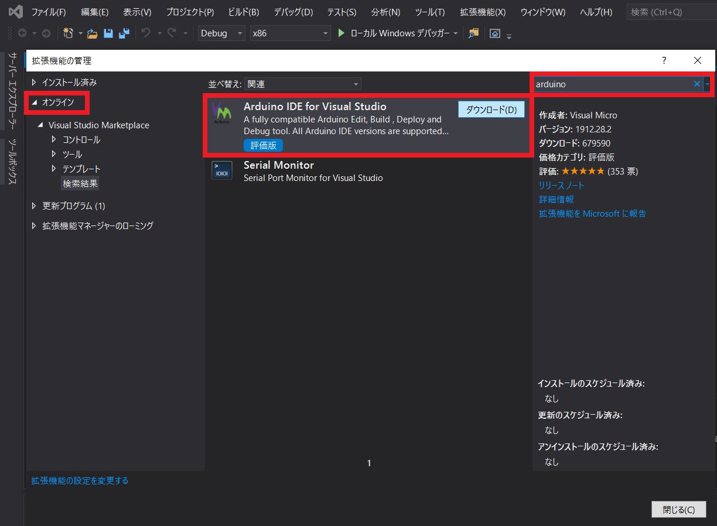Select the 検索結果 tree item
The height and width of the screenshot is (526, 717).
click(x=80, y=183)
